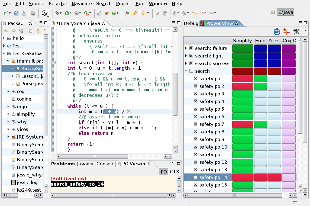Open the Refactor menu
This screenshot has height=206, width=310.
point(58,4)
